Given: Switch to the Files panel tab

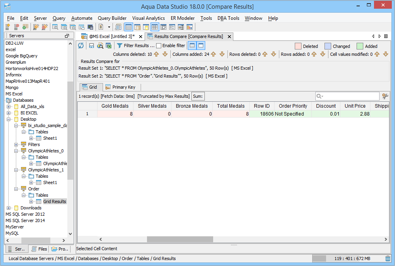Looking at the screenshot, I should click(39, 249).
